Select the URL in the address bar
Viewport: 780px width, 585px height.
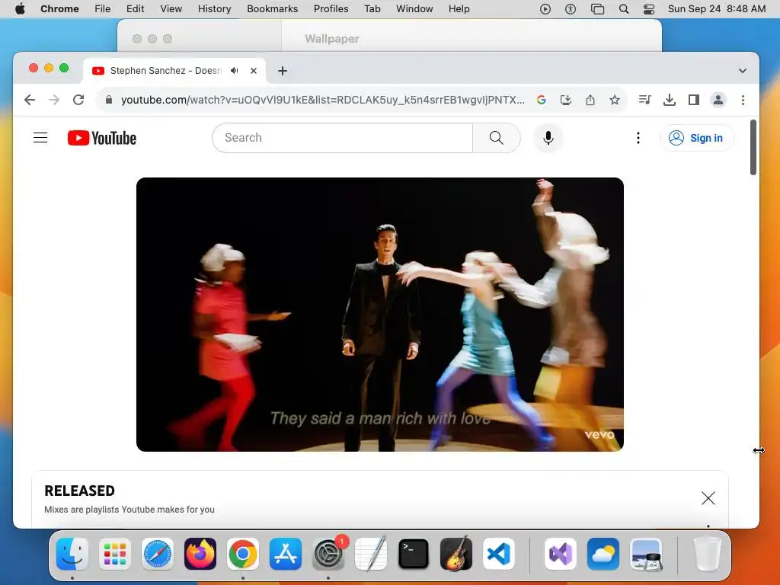click(x=322, y=100)
